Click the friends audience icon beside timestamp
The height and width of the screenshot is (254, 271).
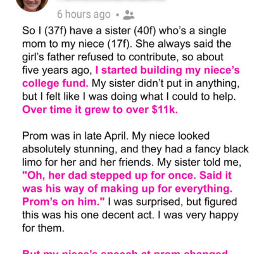tap(129, 15)
